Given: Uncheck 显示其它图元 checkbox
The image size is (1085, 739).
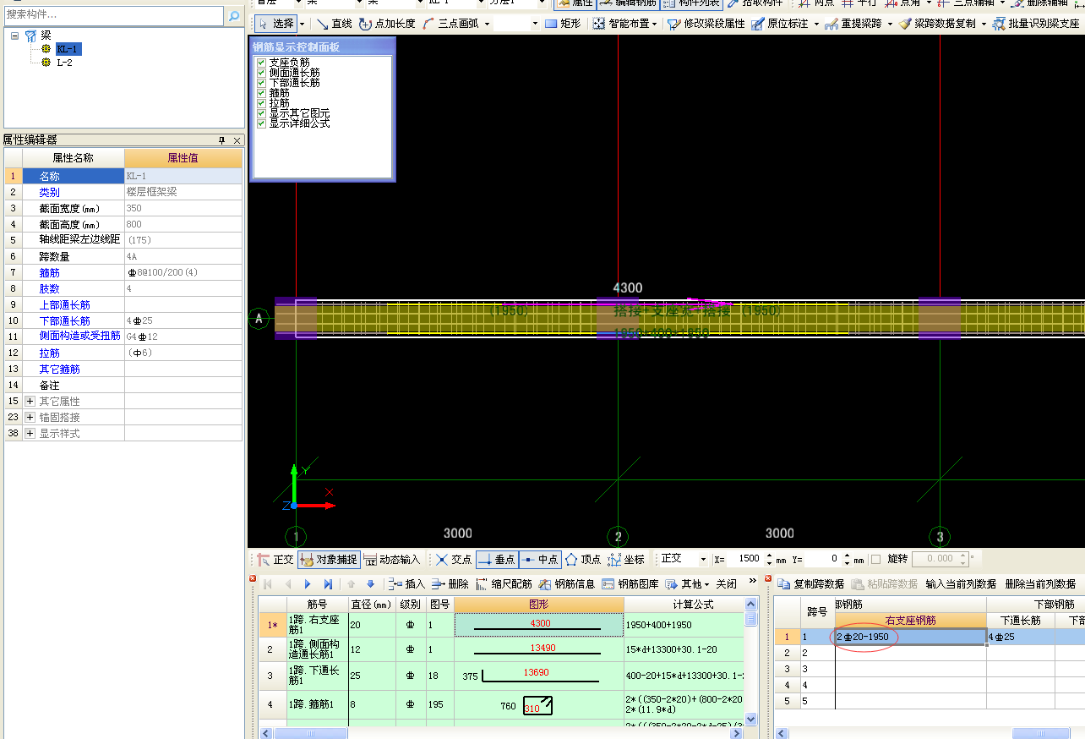Looking at the screenshot, I should coord(262,113).
